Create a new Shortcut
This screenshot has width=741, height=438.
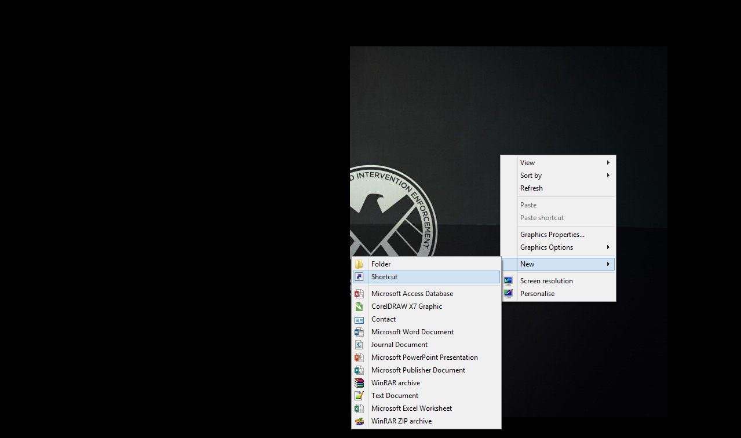tap(426, 277)
